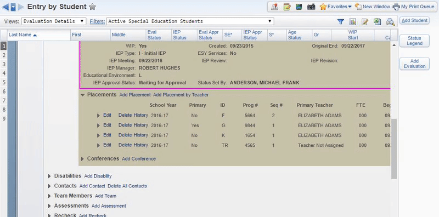This screenshot has height=217, width=439.
Task: Click the Status Legend button
Action: (x=414, y=41)
